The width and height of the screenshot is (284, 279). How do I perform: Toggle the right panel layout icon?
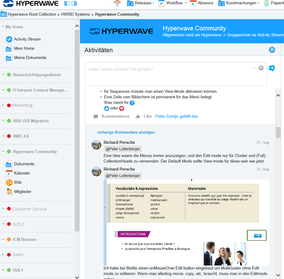74,3
